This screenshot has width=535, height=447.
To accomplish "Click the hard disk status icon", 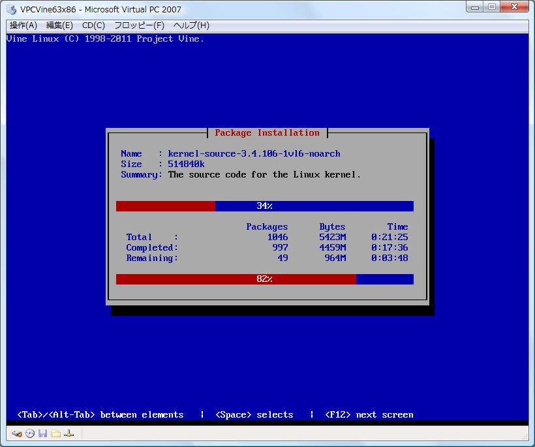I will 17,434.
